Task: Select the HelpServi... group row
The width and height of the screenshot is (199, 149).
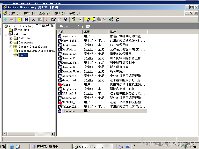Action: pos(102,89)
